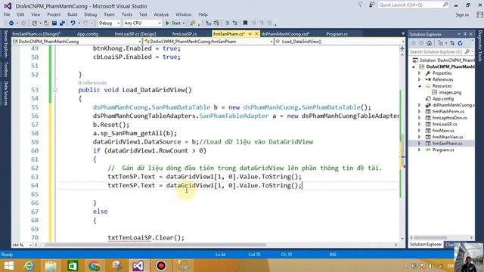This screenshot has width=484, height=272.
Task: Open Chrome from the taskbar
Action: click(94, 265)
